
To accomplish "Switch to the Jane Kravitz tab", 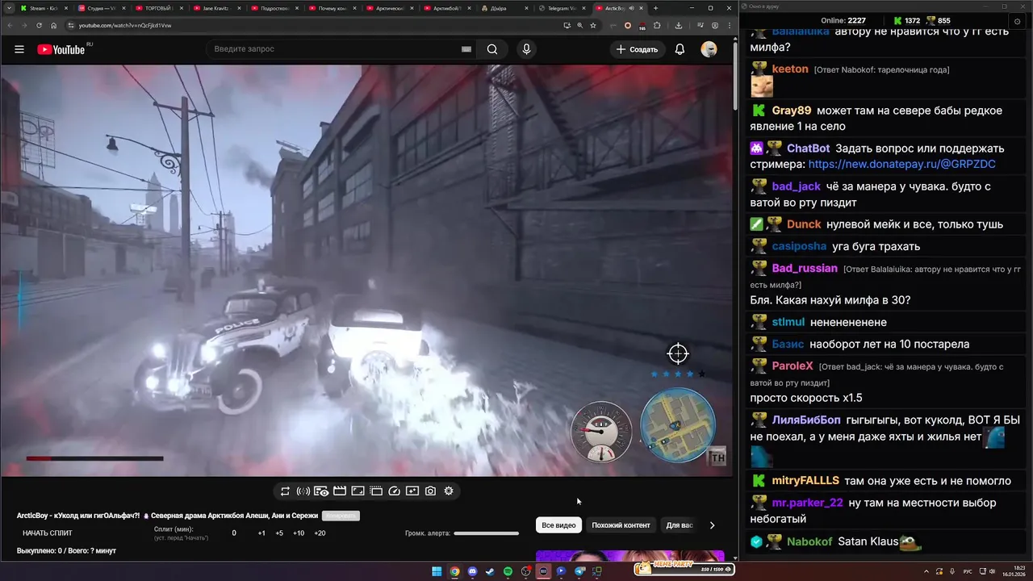I will [x=219, y=8].
